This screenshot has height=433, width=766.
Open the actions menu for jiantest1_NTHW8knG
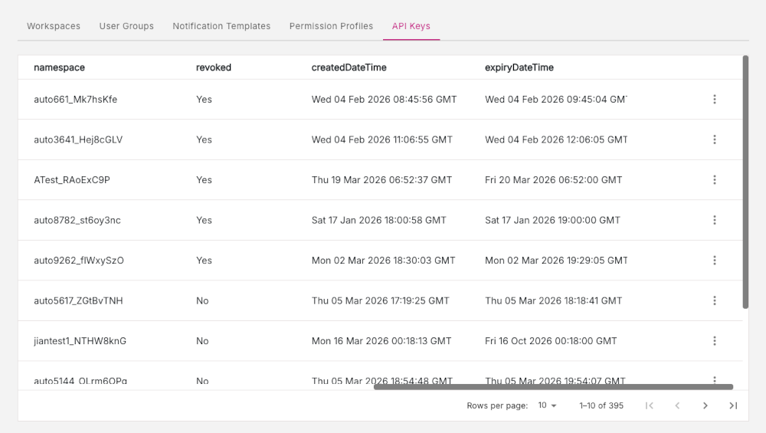(714, 341)
